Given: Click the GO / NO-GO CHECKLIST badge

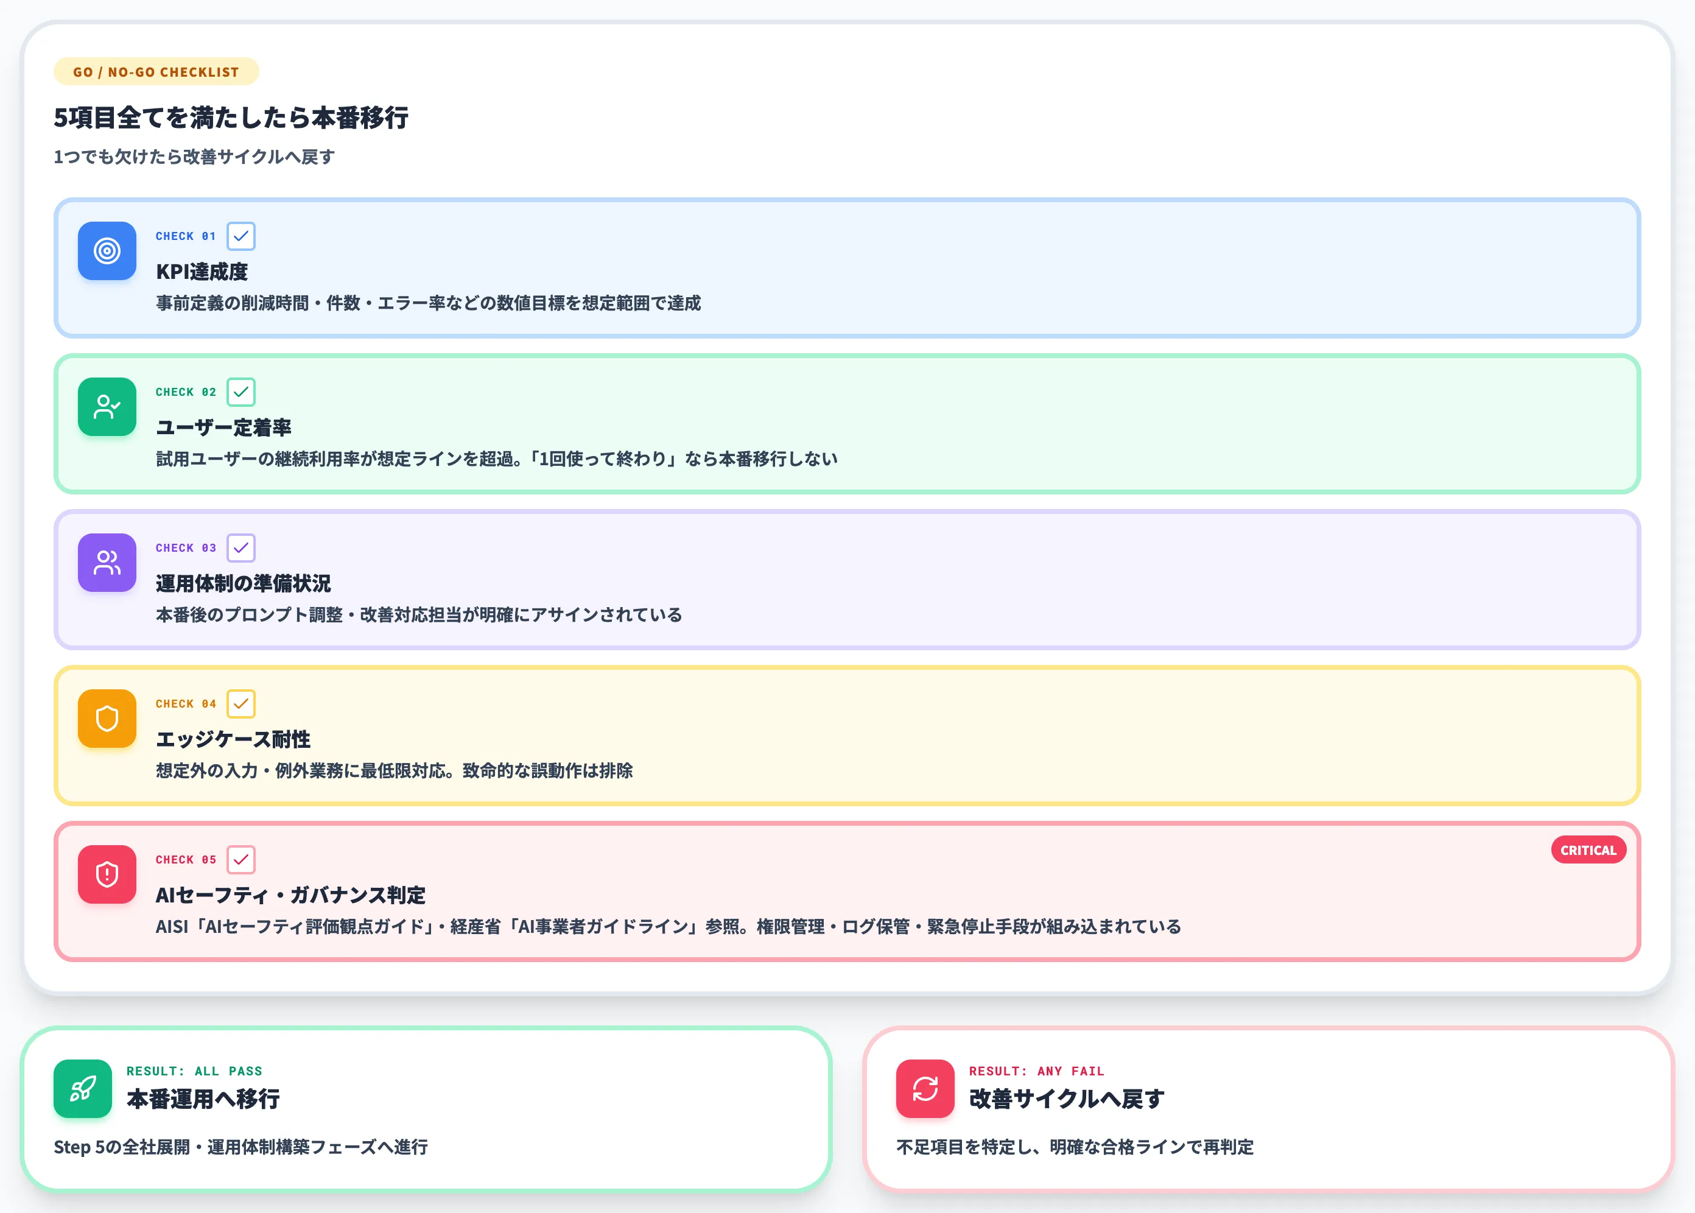Looking at the screenshot, I should click(x=156, y=72).
